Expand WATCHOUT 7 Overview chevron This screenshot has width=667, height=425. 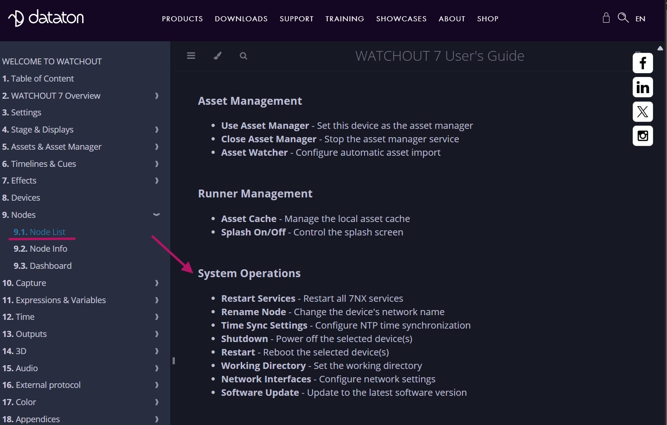point(157,96)
